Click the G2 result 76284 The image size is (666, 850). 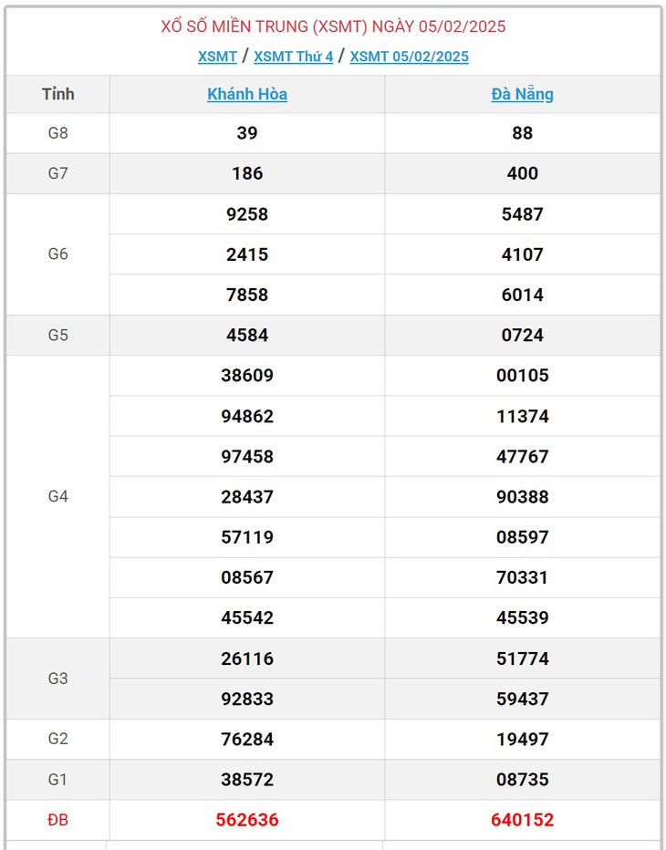tap(247, 740)
